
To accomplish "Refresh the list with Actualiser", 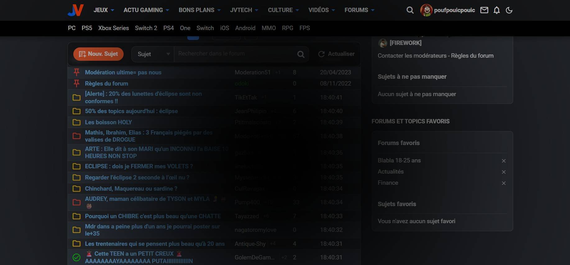I will 336,54.
